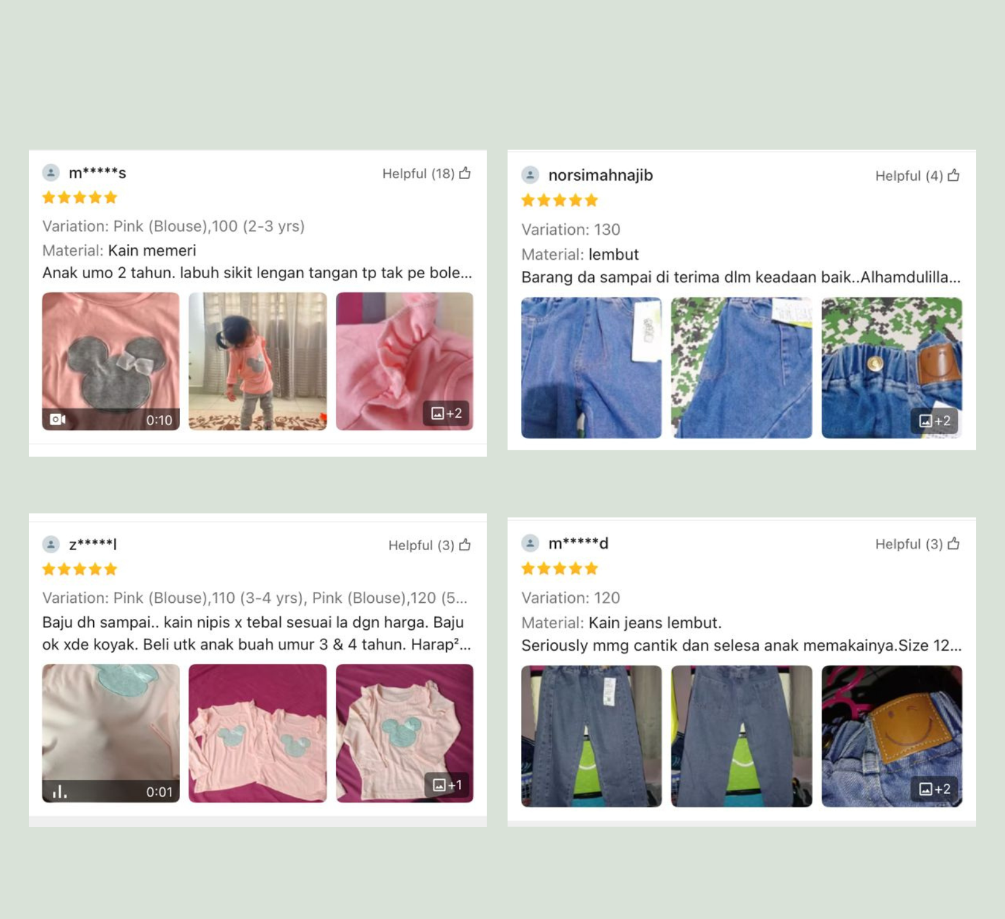1005x919 pixels.
Task: Open photo of toddler in pink blouse
Action: pyautogui.click(x=257, y=361)
